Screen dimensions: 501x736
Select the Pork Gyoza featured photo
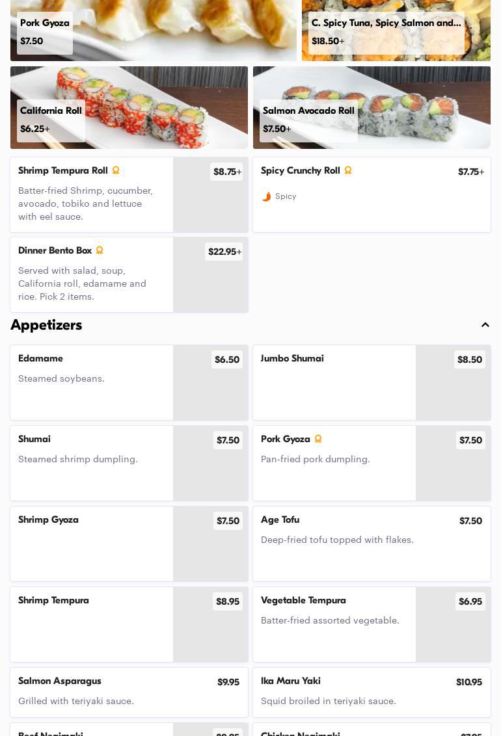click(x=153, y=30)
